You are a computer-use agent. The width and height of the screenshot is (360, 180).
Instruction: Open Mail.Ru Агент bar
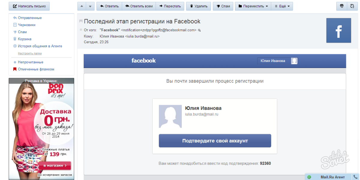pos(332,177)
